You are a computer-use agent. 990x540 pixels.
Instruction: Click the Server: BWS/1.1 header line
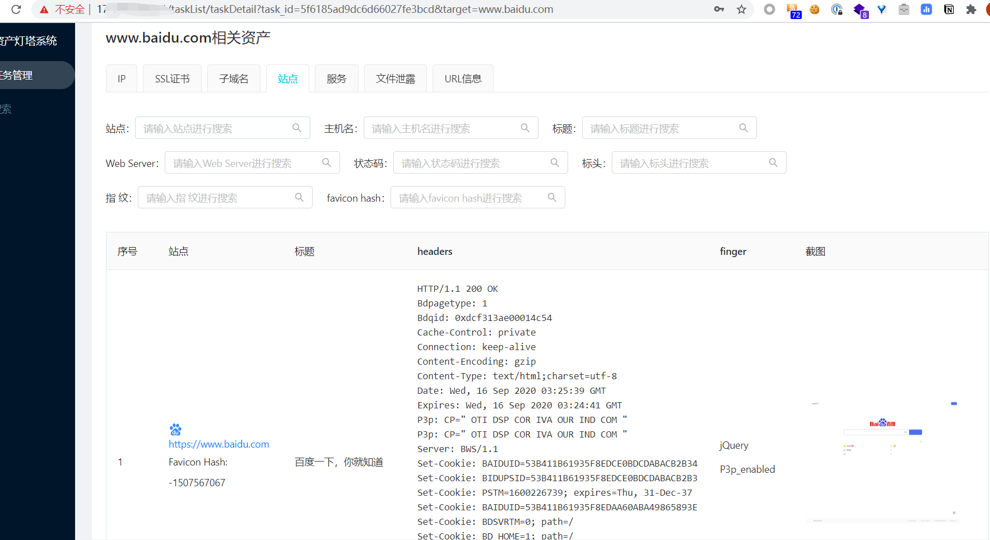pyautogui.click(x=457, y=449)
